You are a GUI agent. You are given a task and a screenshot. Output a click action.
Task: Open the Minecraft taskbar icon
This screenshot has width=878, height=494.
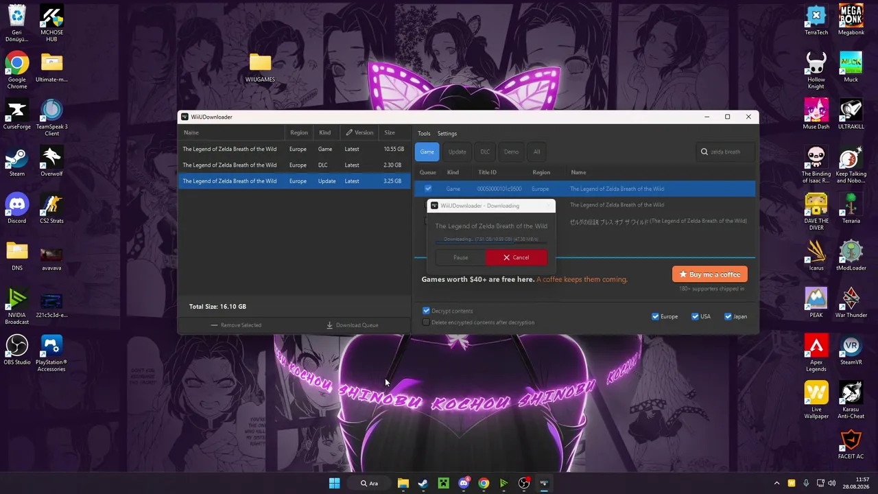[x=443, y=483]
